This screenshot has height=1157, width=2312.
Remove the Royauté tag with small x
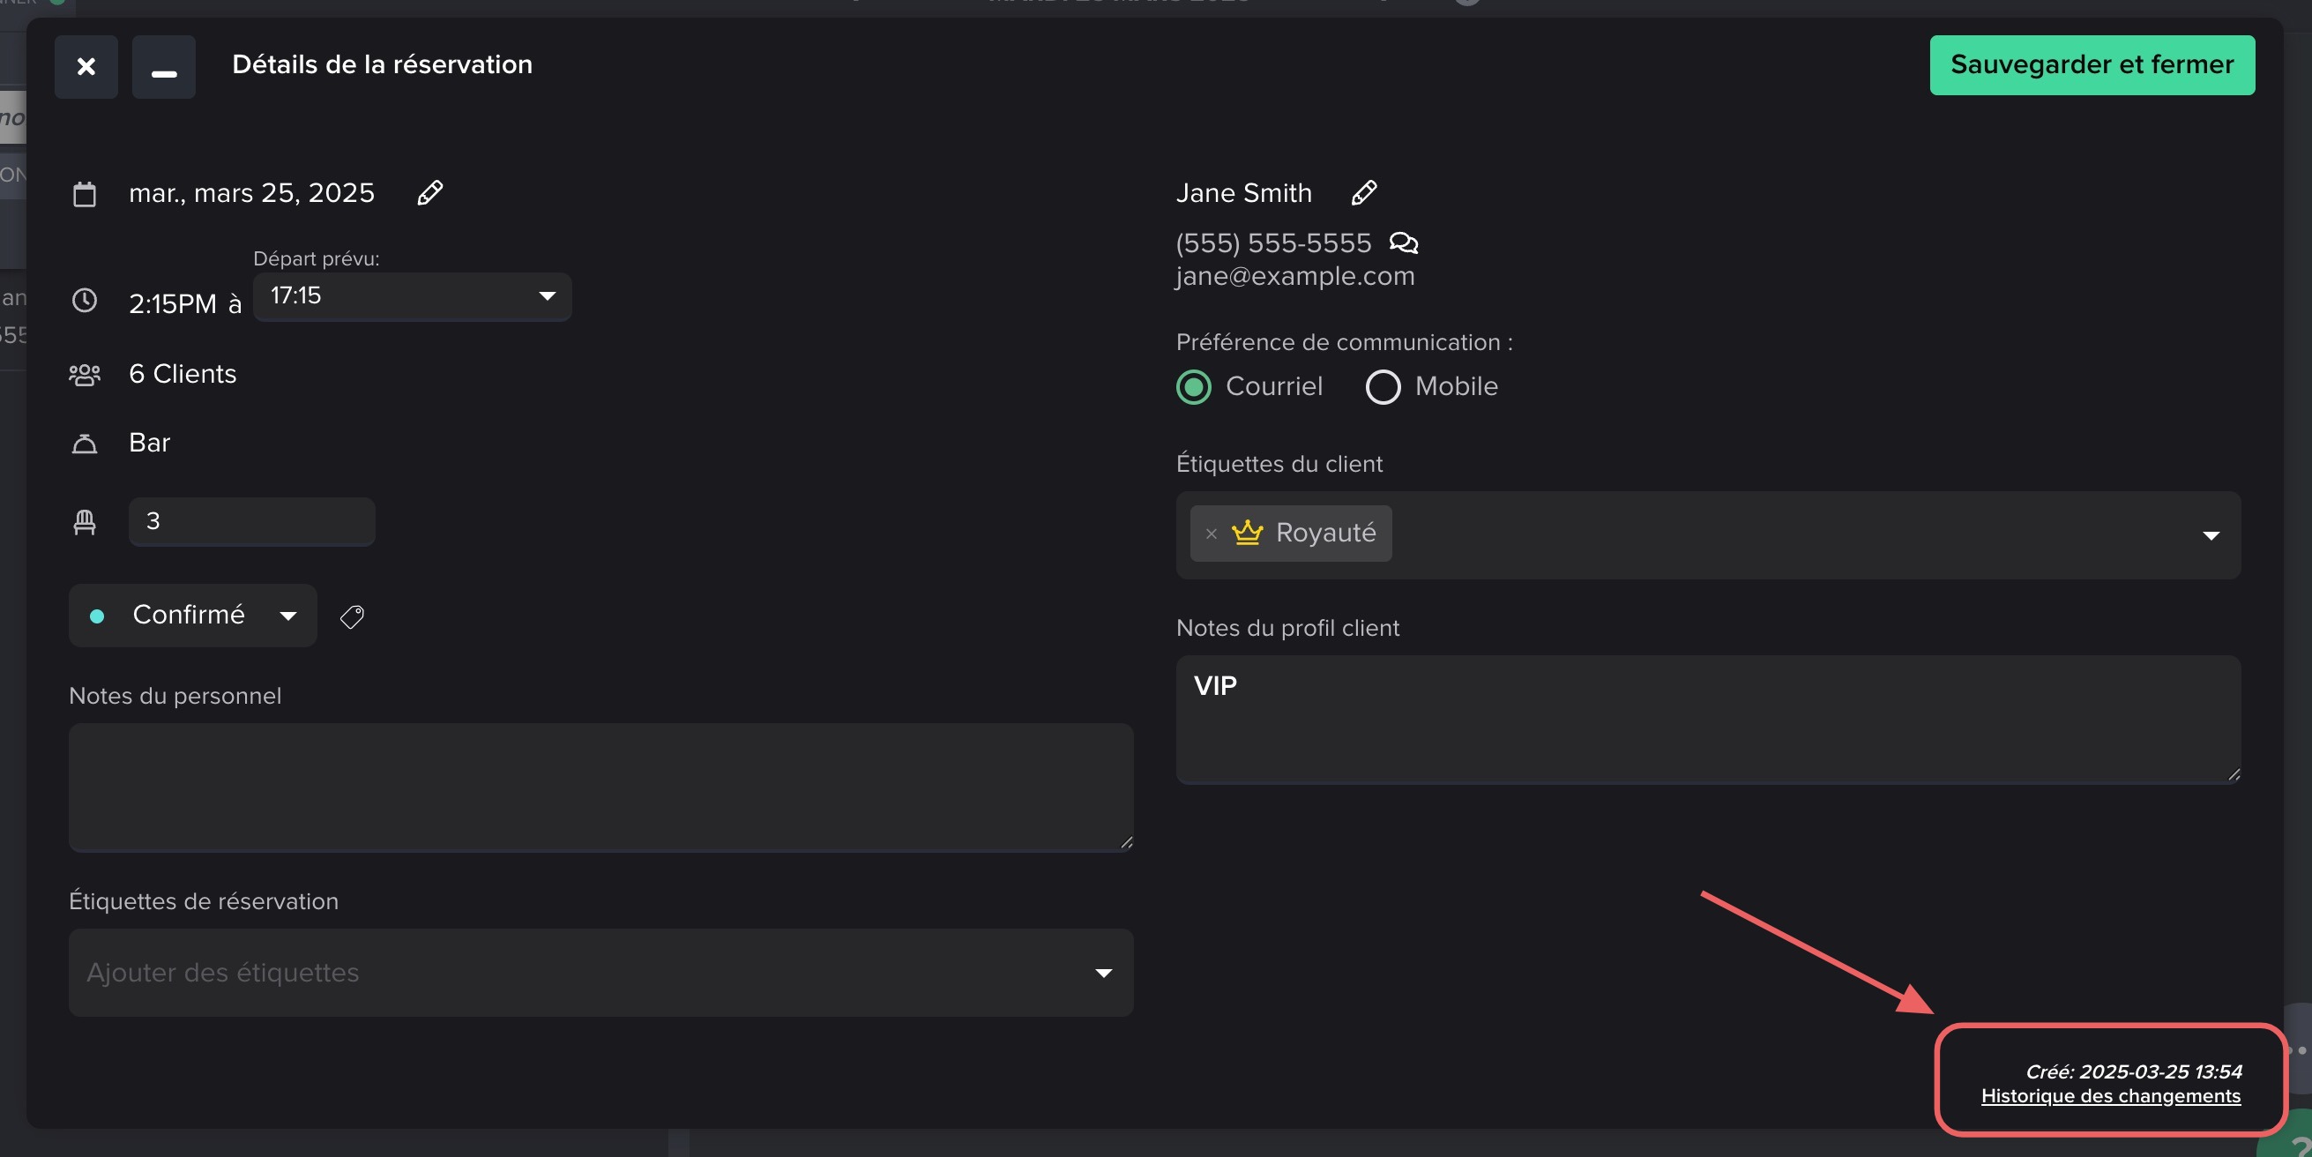pyautogui.click(x=1211, y=534)
